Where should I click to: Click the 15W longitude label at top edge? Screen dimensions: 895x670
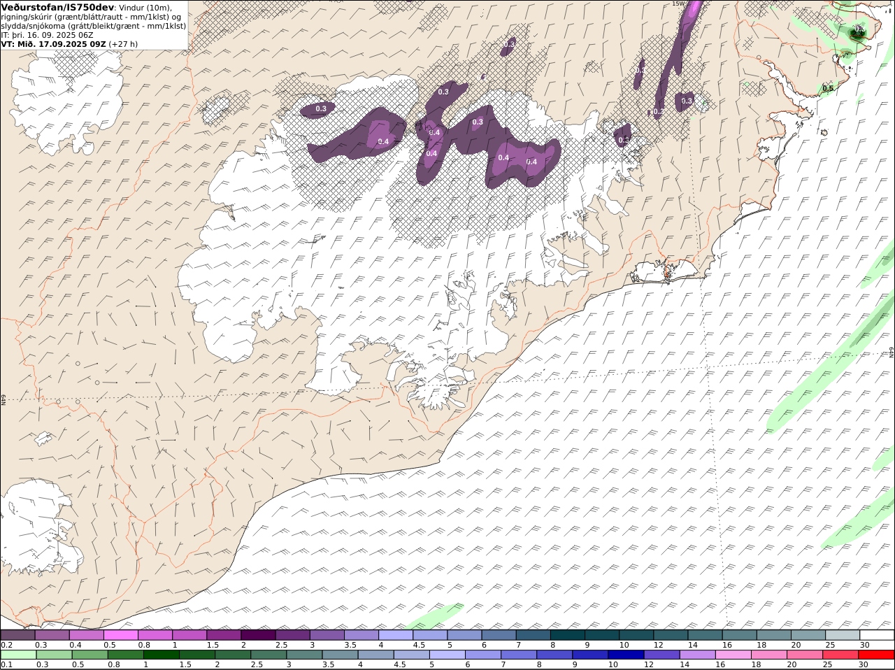pyautogui.click(x=678, y=3)
